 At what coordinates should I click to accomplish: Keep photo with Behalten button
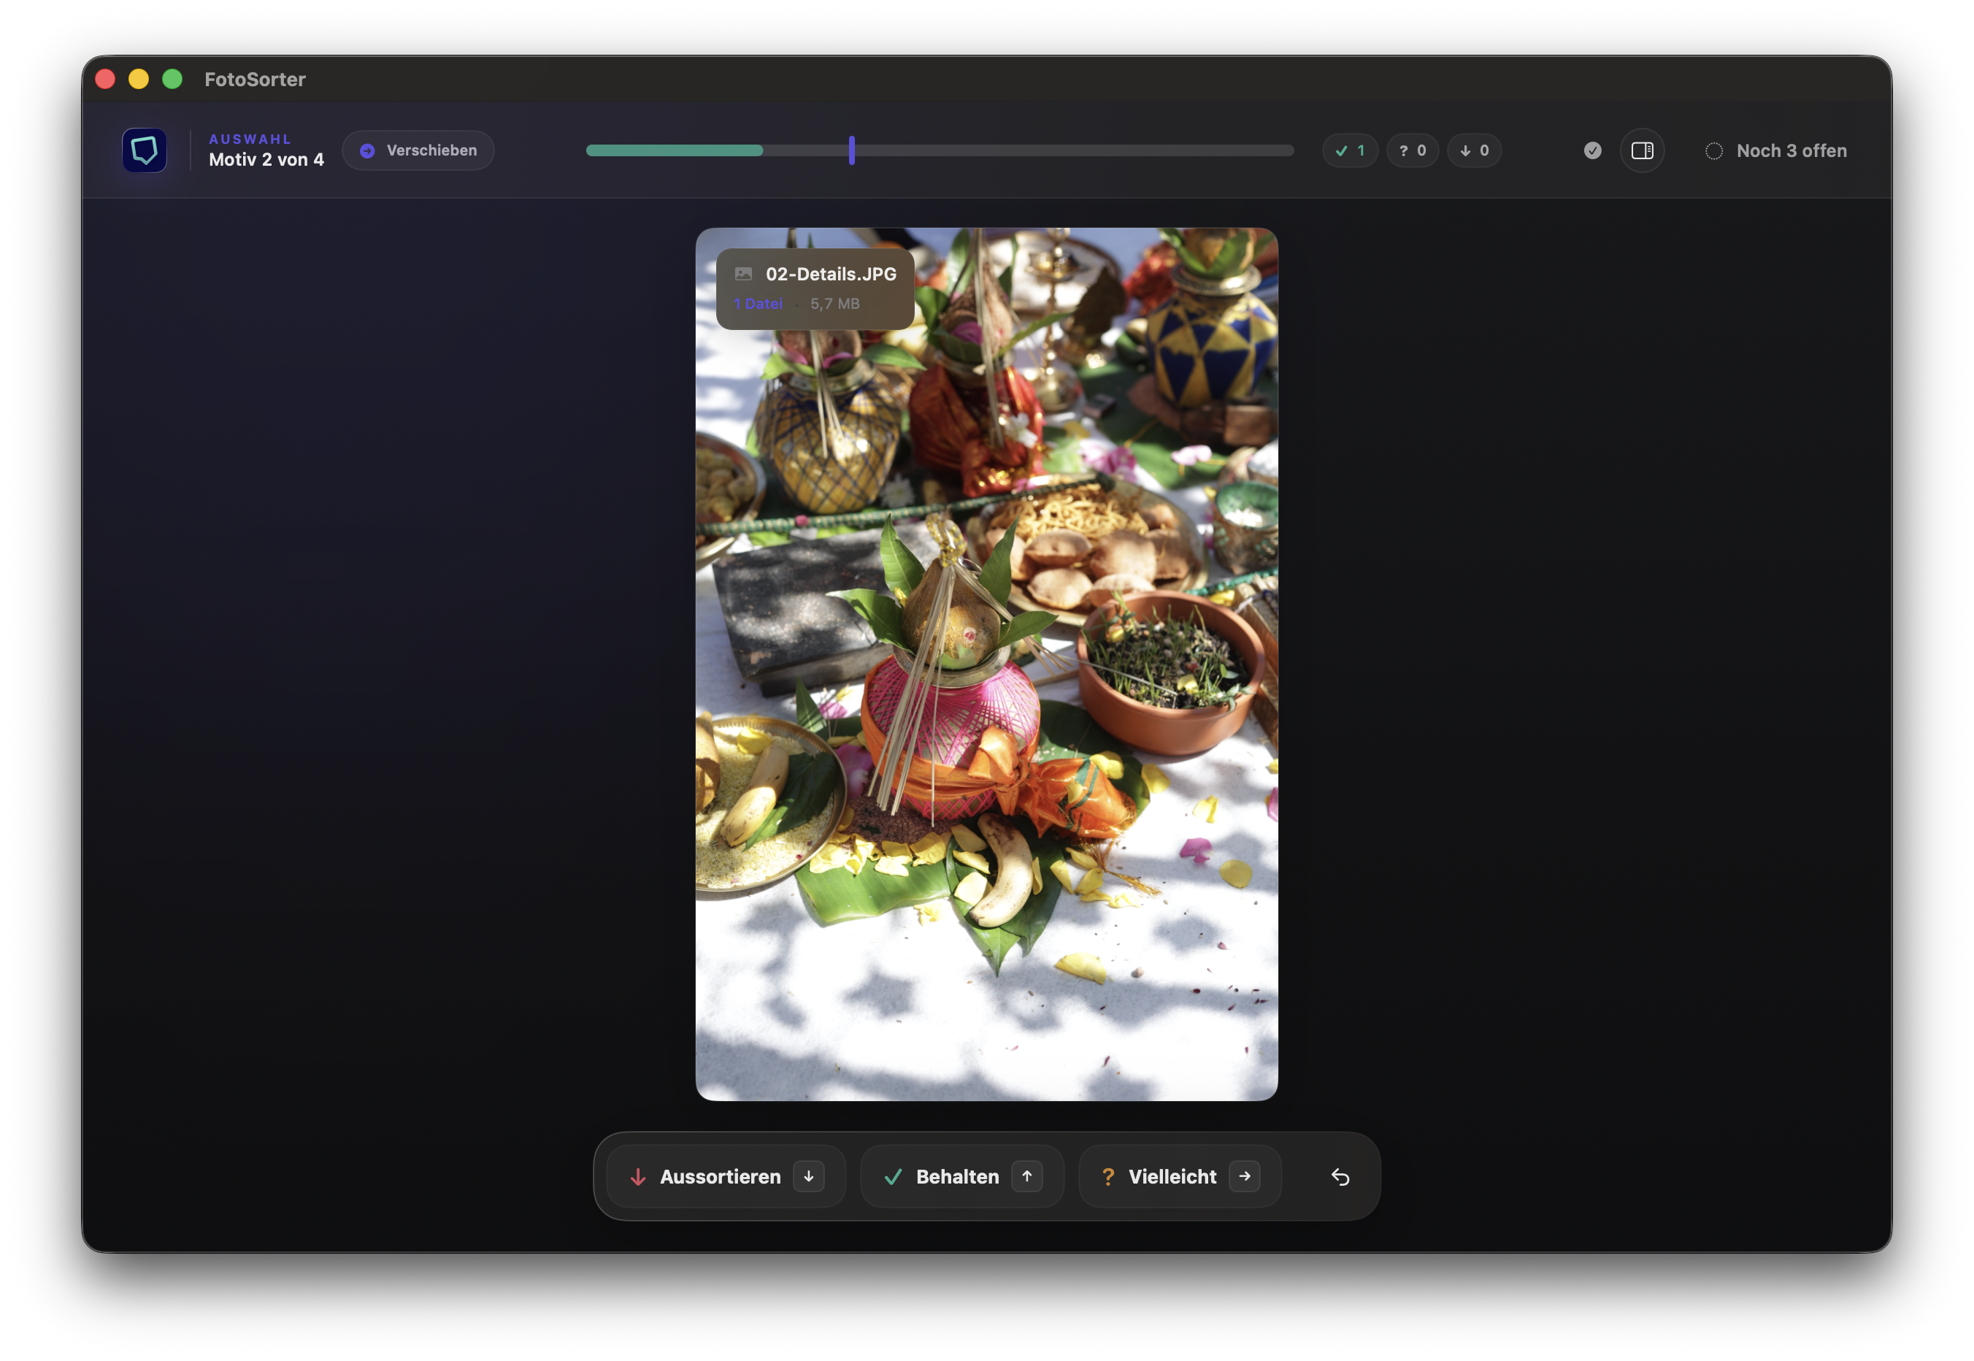[x=962, y=1176]
